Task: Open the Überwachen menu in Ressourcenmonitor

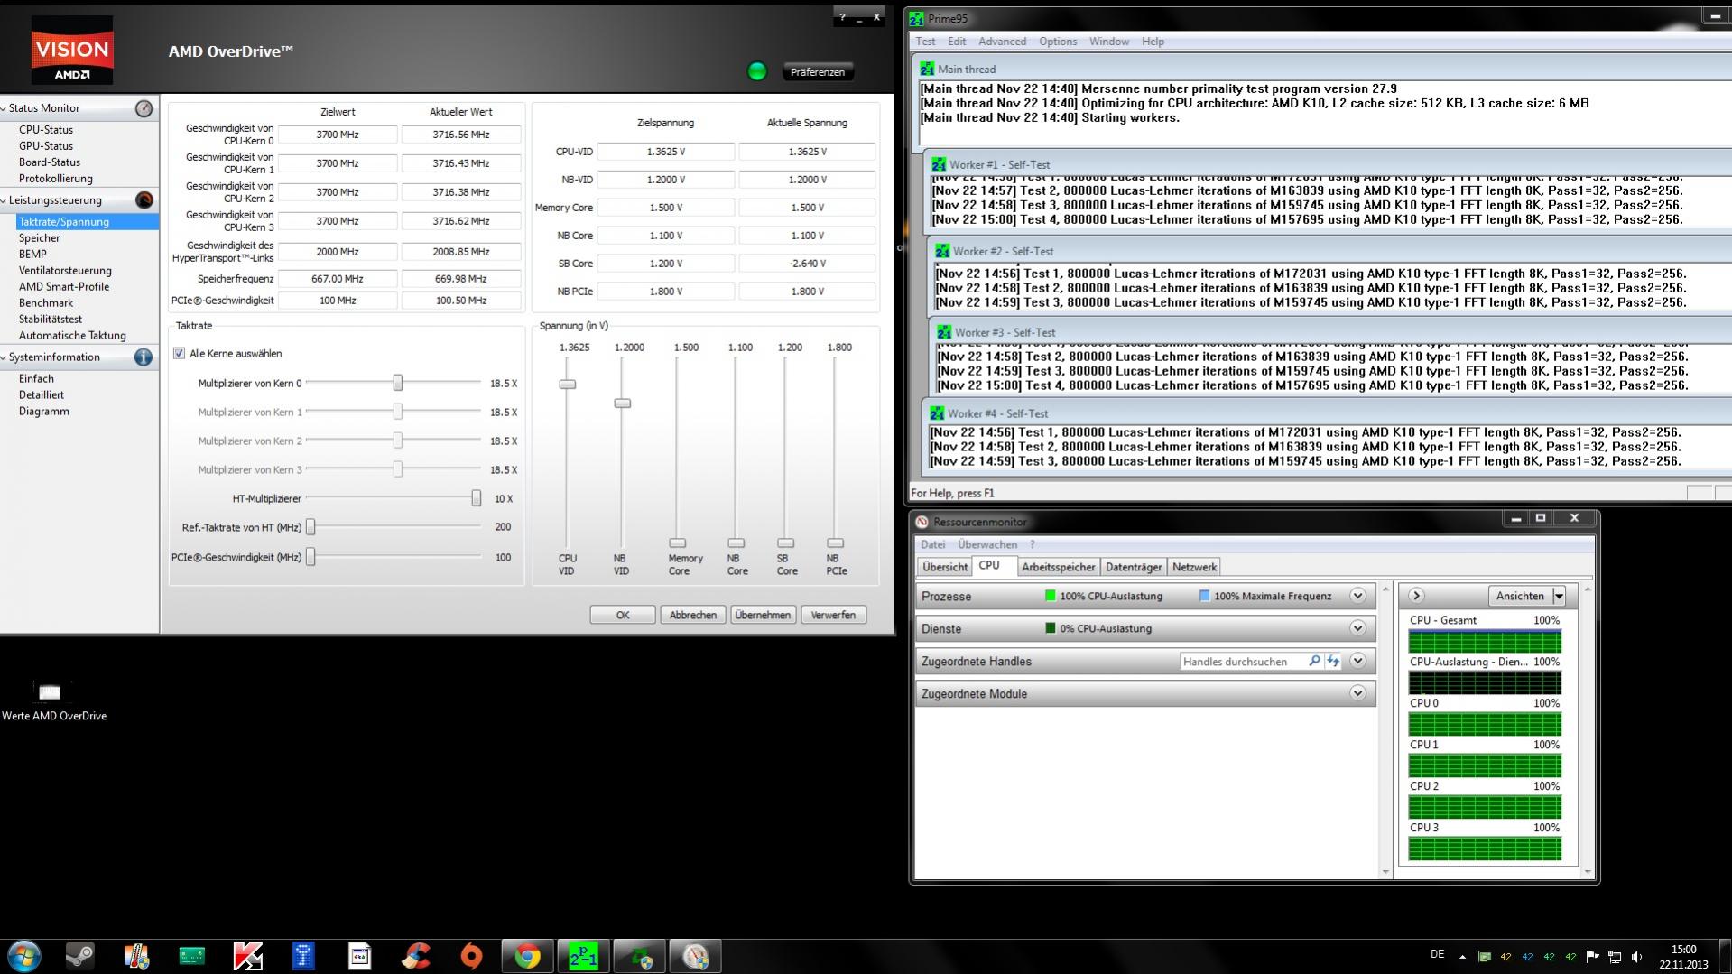Action: click(987, 544)
